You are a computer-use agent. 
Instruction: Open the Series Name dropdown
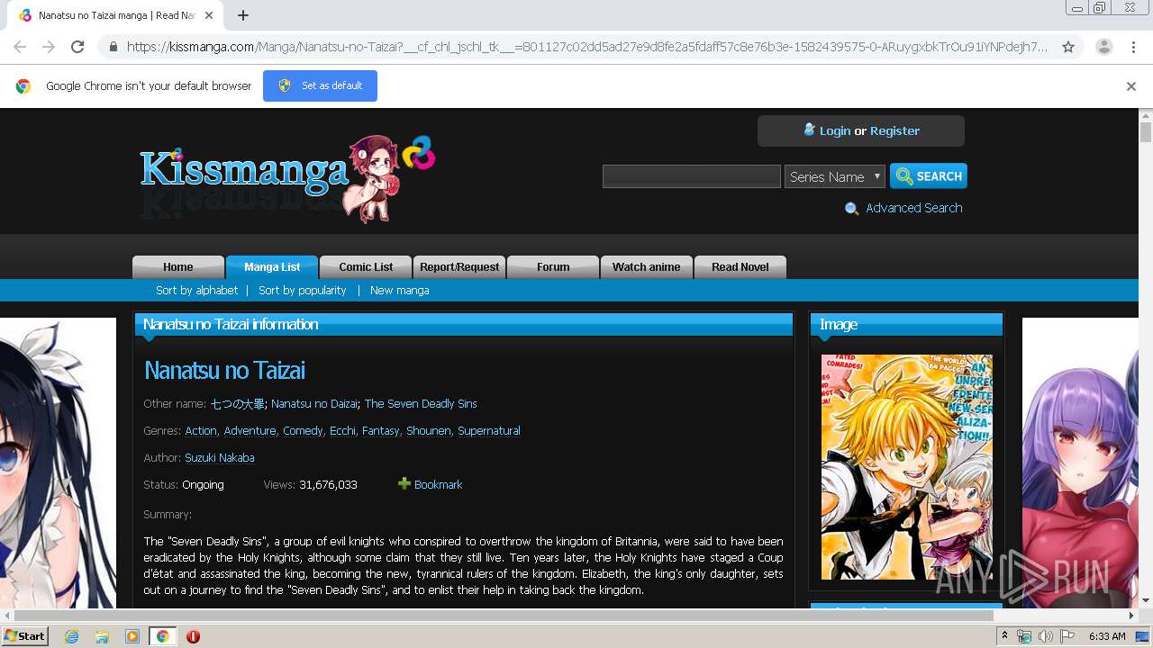click(835, 176)
